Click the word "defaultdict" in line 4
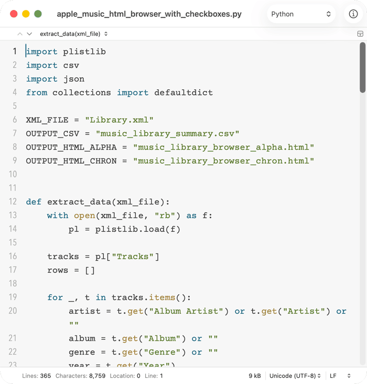 point(183,92)
